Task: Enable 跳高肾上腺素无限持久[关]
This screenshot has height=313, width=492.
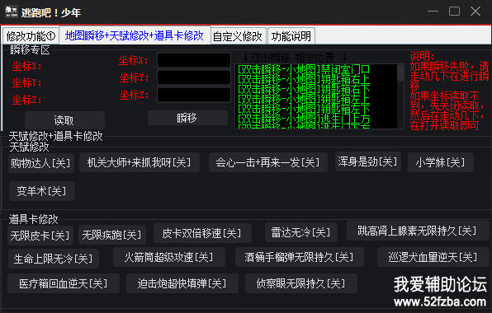Action: tap(418, 231)
